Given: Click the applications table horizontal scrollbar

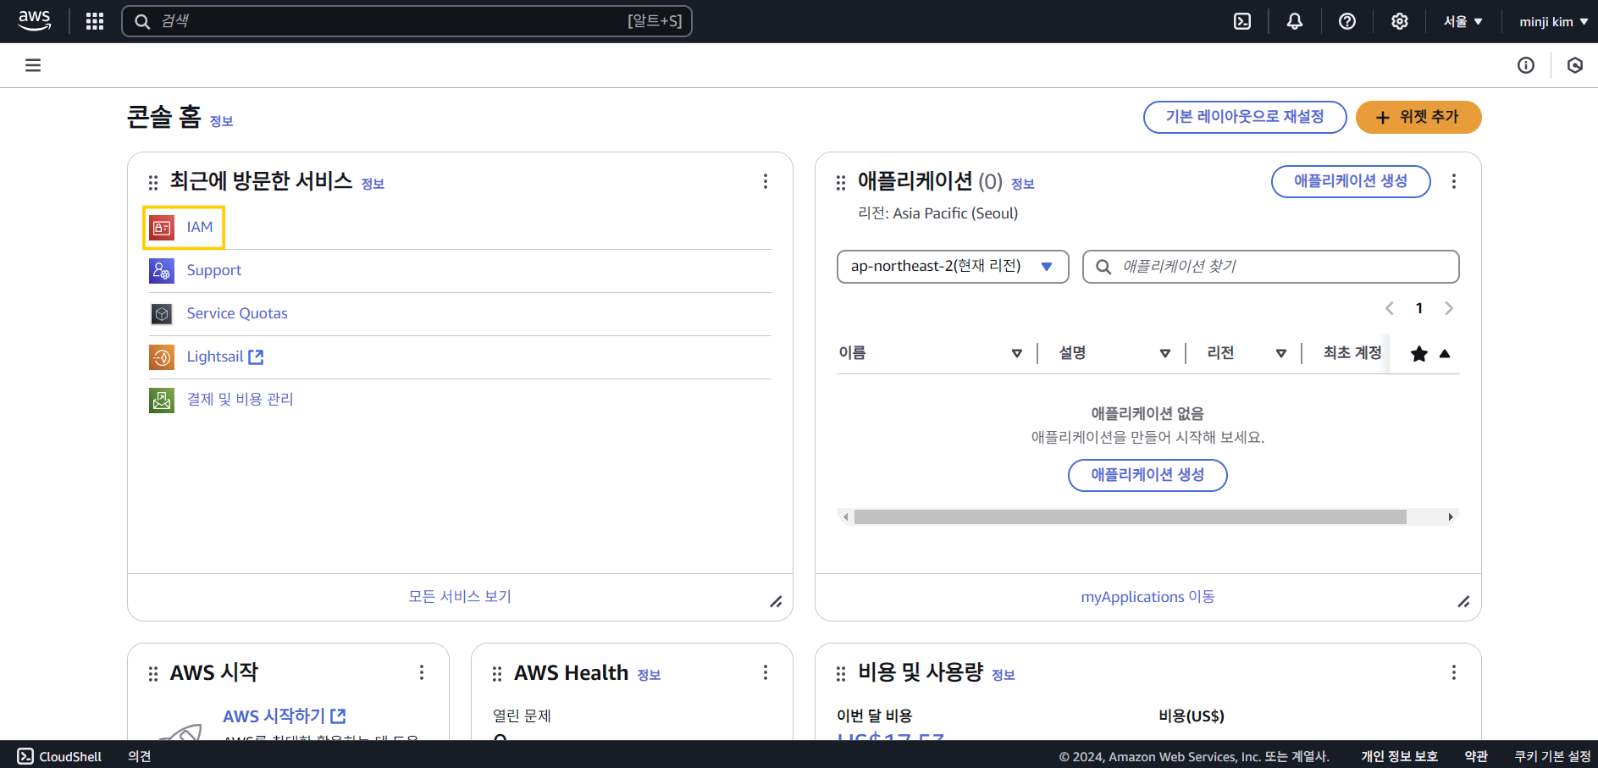Looking at the screenshot, I should (x=1131, y=517).
